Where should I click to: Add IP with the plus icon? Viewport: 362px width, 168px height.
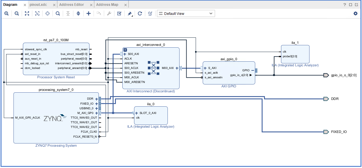[x=89, y=13]
